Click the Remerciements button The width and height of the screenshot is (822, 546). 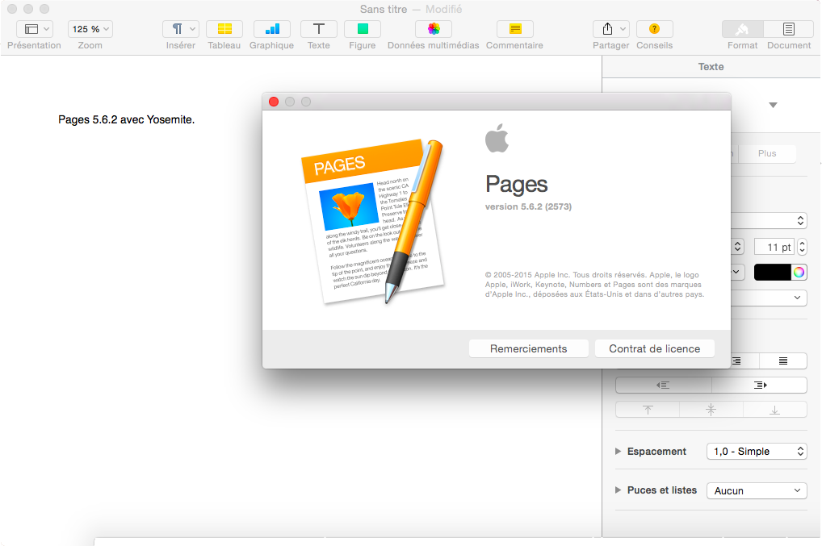528,348
